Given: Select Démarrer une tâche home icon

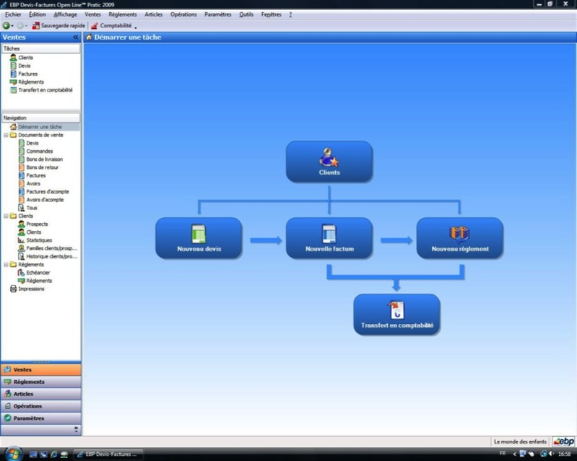Looking at the screenshot, I should 13,126.
